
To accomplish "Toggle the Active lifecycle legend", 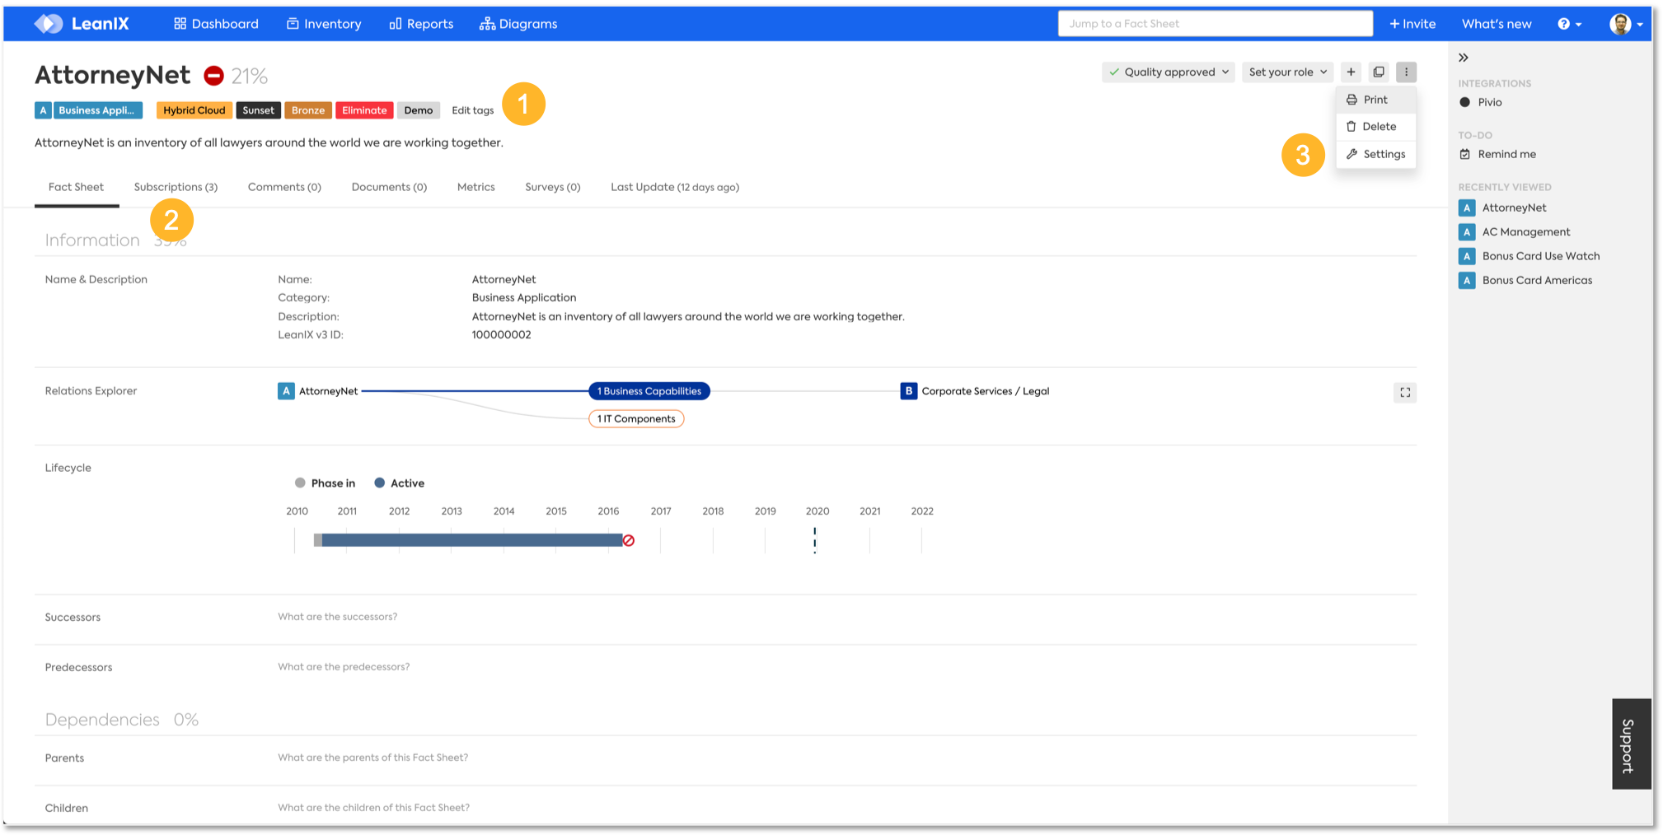I will pyautogui.click(x=400, y=483).
